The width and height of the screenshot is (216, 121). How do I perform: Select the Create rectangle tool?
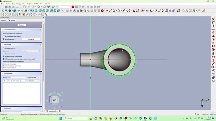137,11
